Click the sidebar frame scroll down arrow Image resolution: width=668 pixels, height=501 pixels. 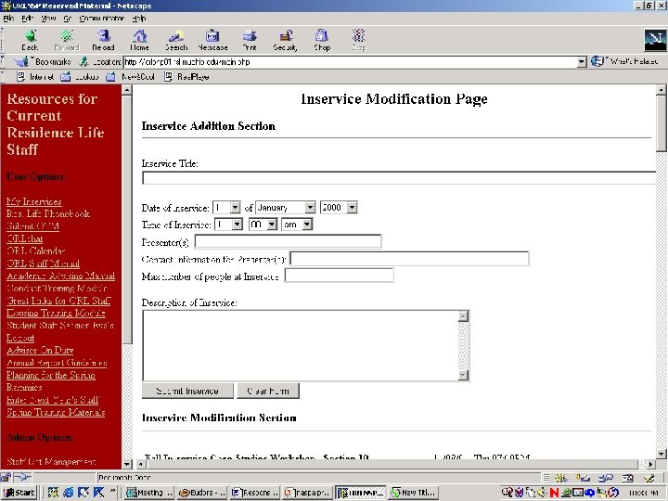[126, 464]
